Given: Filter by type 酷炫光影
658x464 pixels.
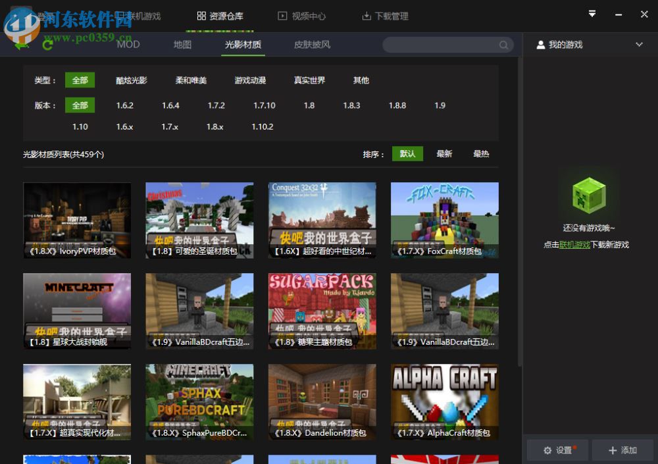Looking at the screenshot, I should (x=132, y=80).
